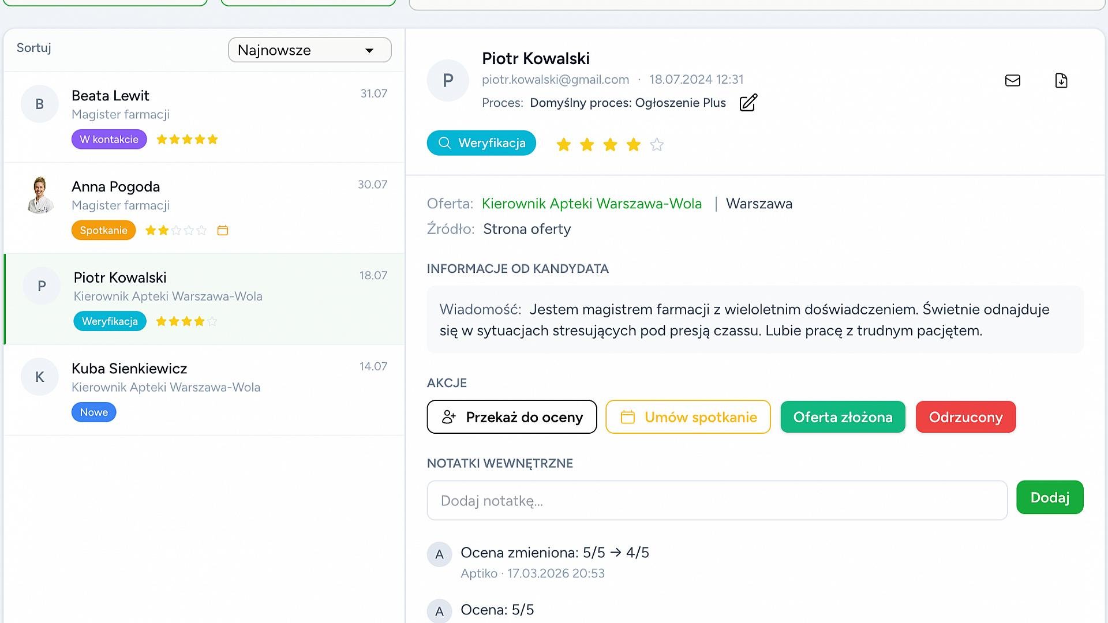The width and height of the screenshot is (1108, 623).
Task: Open the Najnowsze sort dropdown
Action: coord(309,50)
